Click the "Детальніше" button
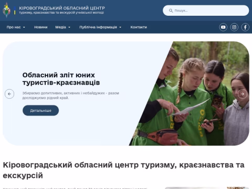The height and width of the screenshot is (189, 252). 40,110
